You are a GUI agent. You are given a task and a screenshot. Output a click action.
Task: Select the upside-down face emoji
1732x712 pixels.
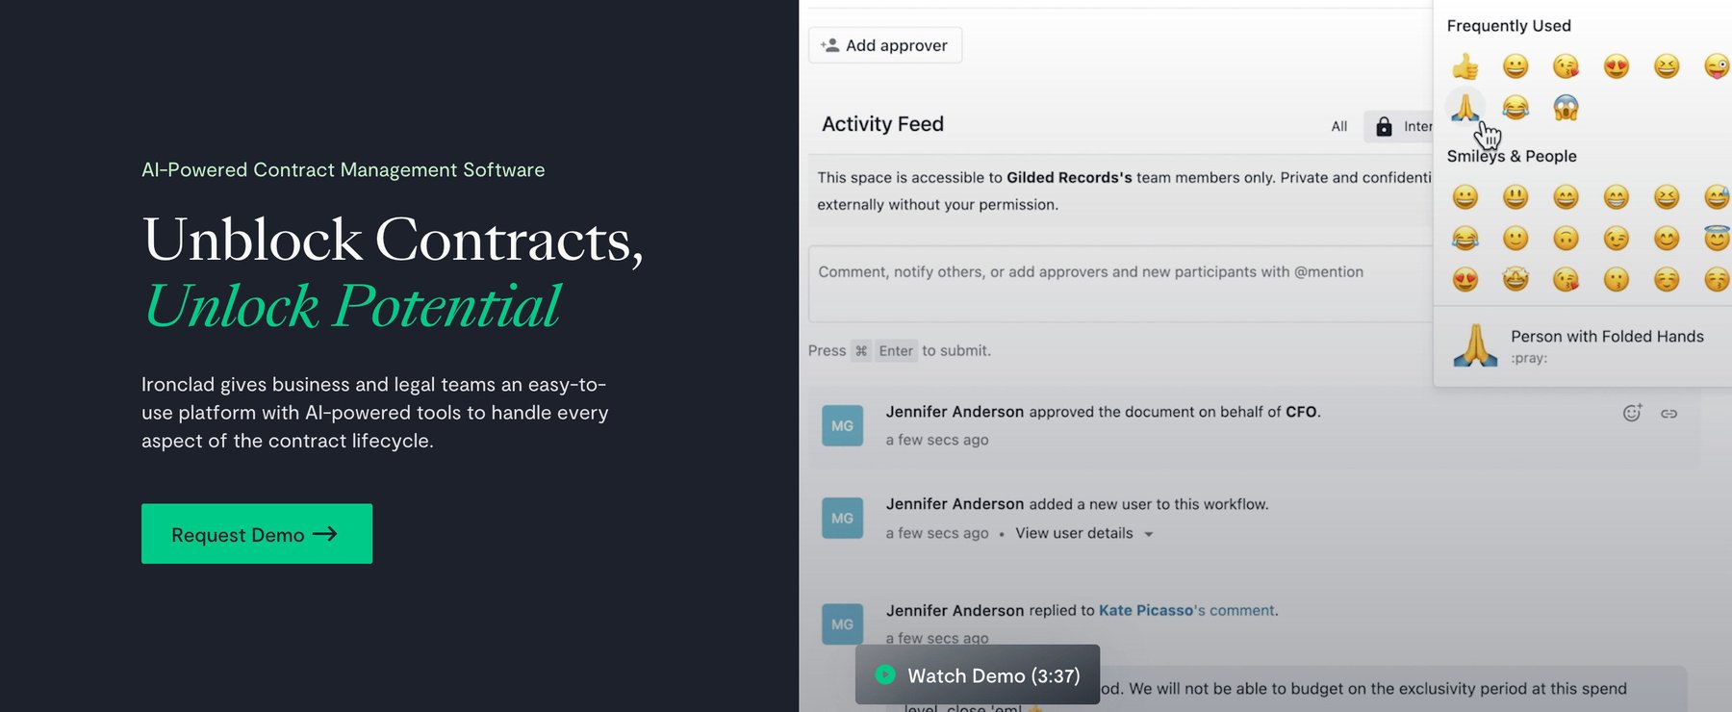[x=1566, y=238]
